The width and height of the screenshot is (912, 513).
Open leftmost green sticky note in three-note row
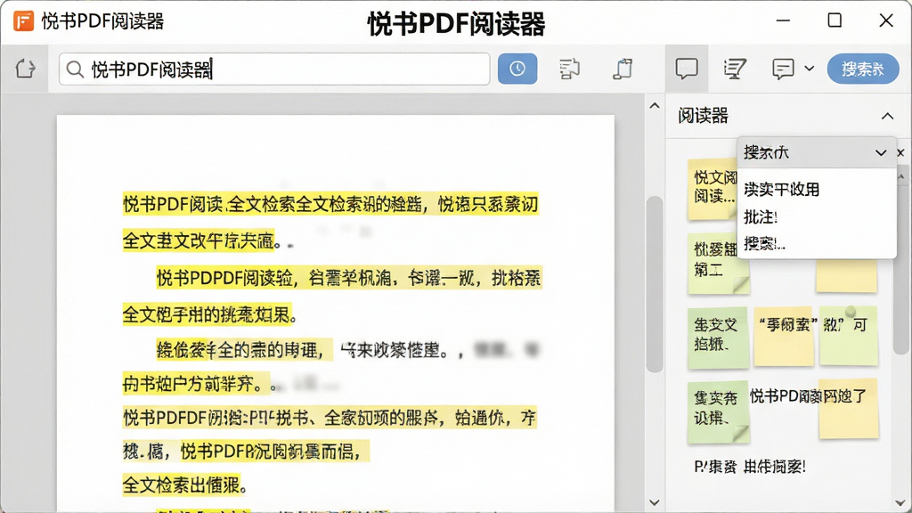[x=718, y=338]
